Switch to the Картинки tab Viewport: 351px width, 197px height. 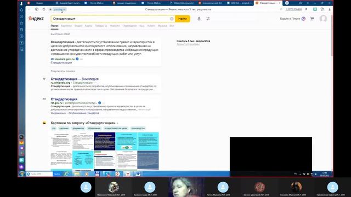[66, 26]
